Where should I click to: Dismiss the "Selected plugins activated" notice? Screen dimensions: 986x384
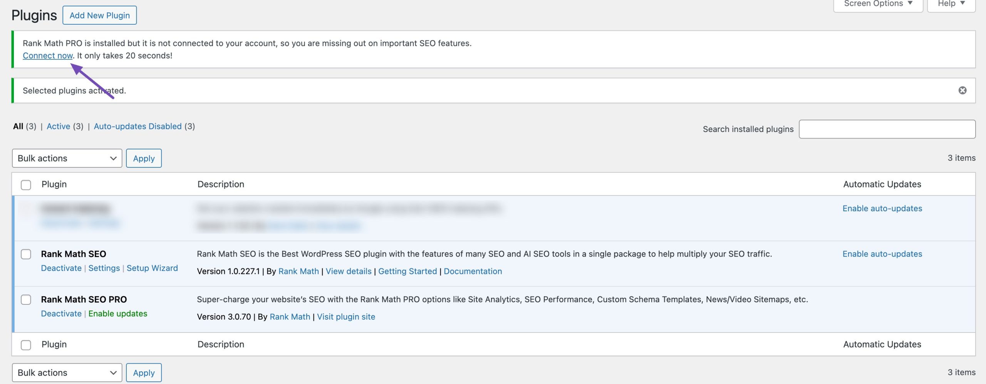(x=962, y=90)
